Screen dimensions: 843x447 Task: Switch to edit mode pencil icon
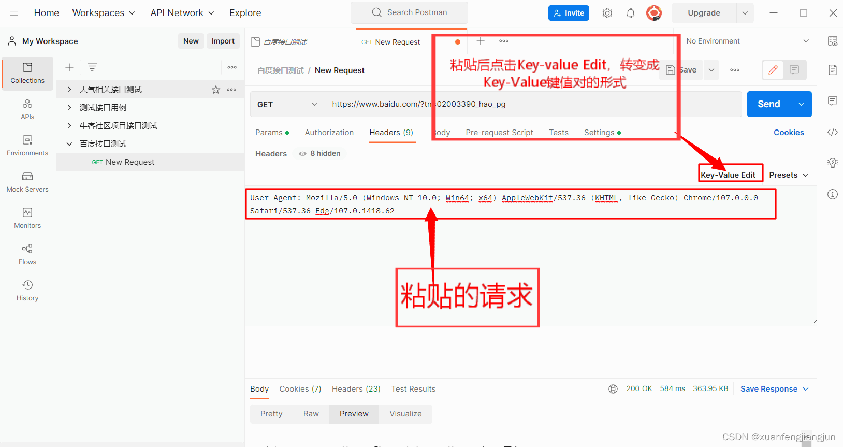[773, 70]
